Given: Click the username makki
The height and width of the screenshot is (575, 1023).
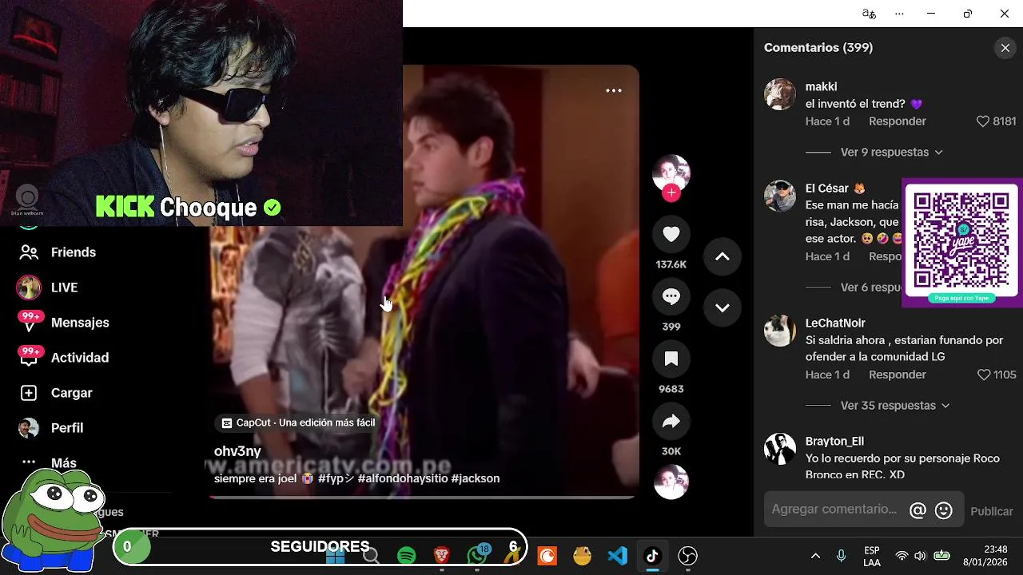Looking at the screenshot, I should pyautogui.click(x=822, y=86).
